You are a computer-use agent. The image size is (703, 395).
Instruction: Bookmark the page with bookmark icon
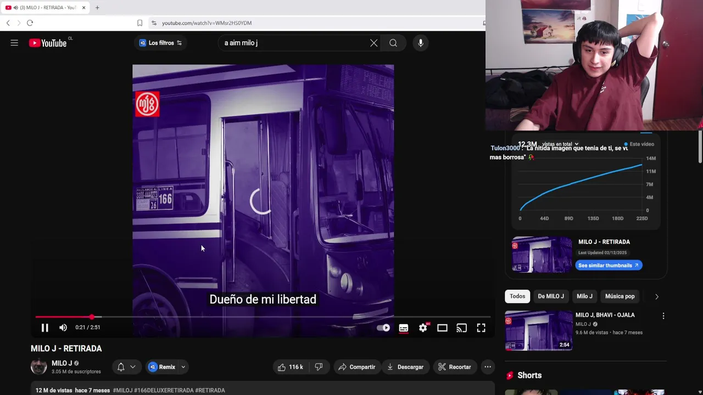[140, 23]
